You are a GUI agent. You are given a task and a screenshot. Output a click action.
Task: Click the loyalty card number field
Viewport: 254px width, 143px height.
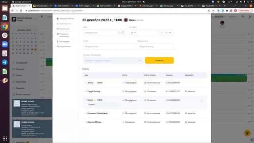coord(156,46)
